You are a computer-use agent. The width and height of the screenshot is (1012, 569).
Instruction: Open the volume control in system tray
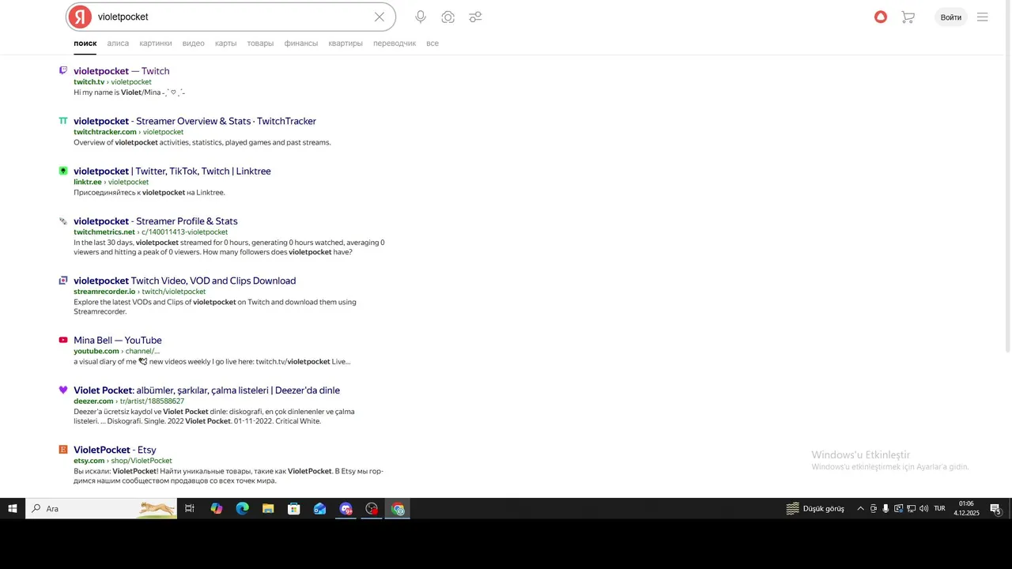(923, 509)
